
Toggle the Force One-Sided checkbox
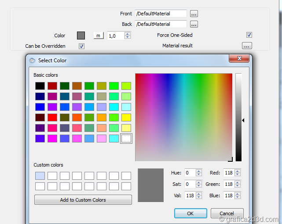pos(249,35)
